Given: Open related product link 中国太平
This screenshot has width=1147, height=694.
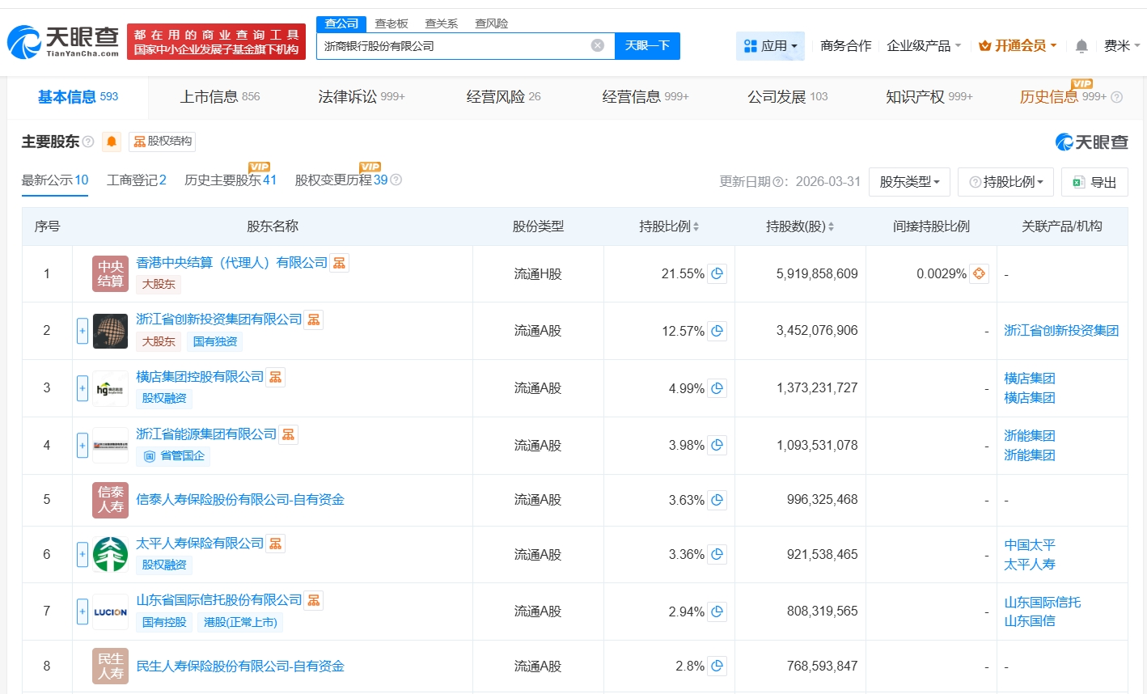Looking at the screenshot, I should point(1030,545).
